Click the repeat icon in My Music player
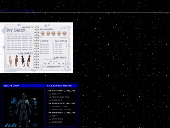Image resolution: width=170 pixels, height=128 pixels. (63, 64)
